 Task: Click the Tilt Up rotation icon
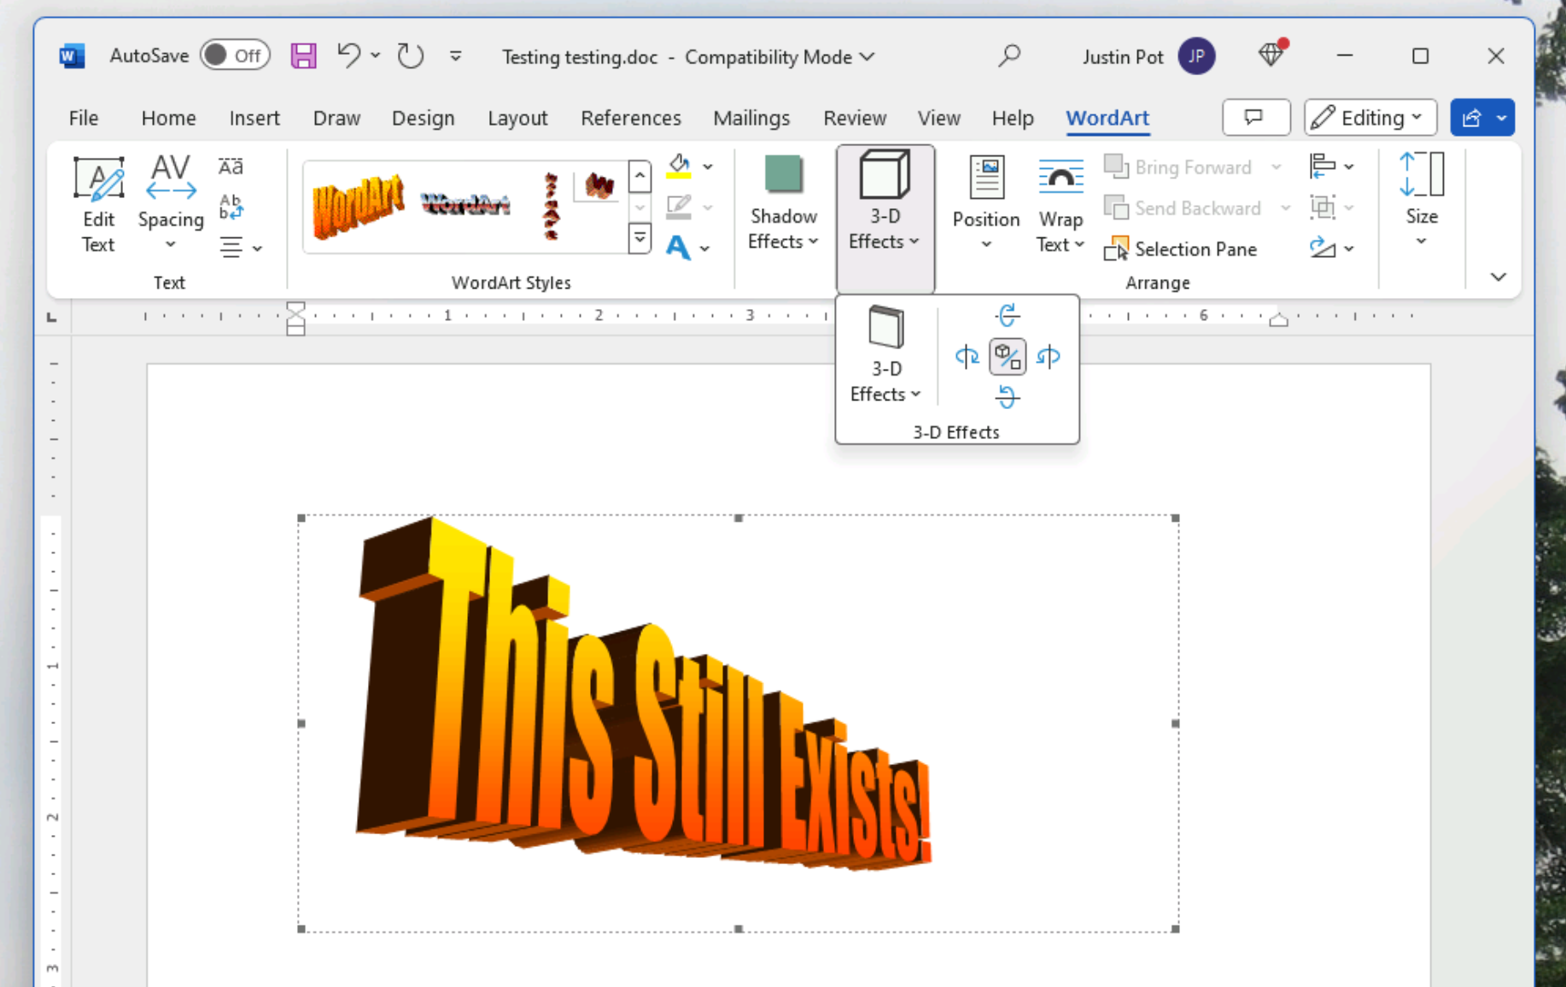tap(1008, 315)
